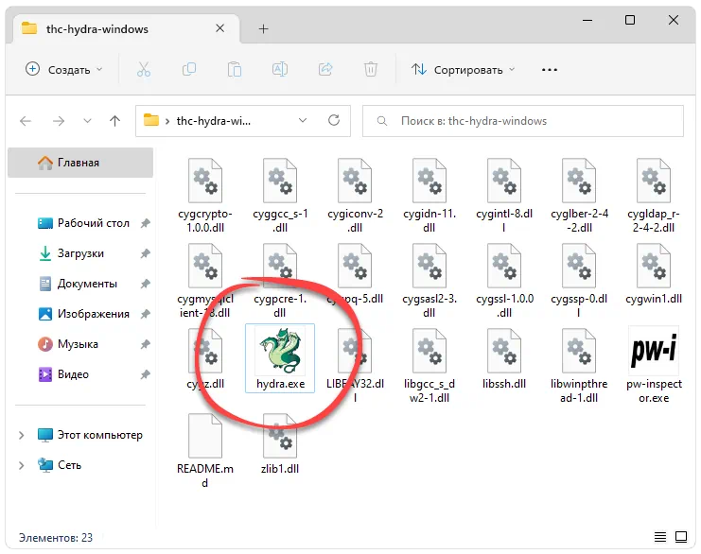Switch to details list view

pyautogui.click(x=660, y=537)
